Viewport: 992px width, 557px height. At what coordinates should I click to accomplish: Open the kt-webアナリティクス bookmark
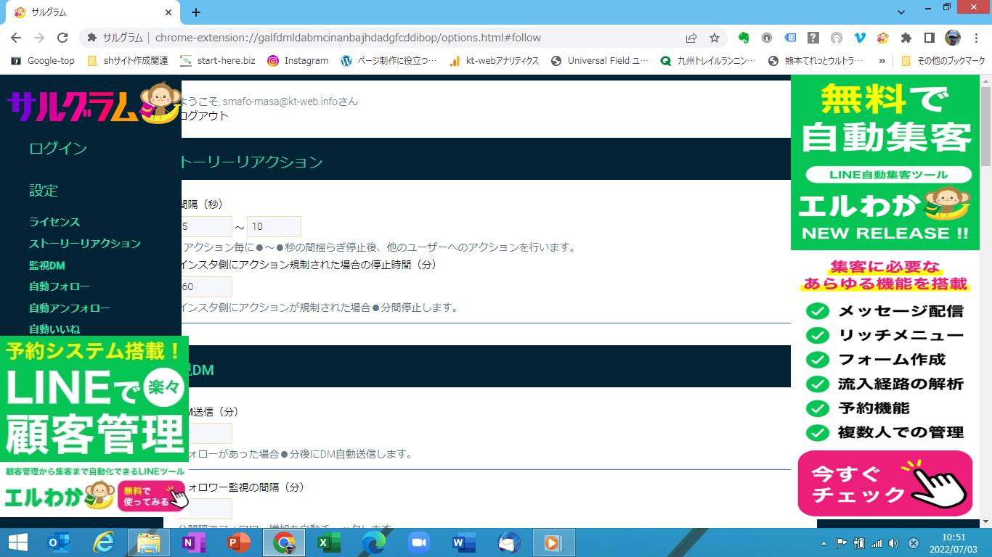point(494,61)
